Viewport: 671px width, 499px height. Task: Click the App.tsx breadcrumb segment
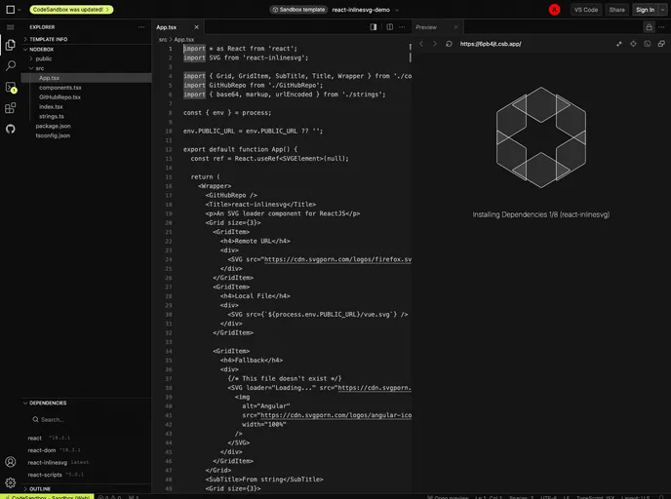[184, 39]
